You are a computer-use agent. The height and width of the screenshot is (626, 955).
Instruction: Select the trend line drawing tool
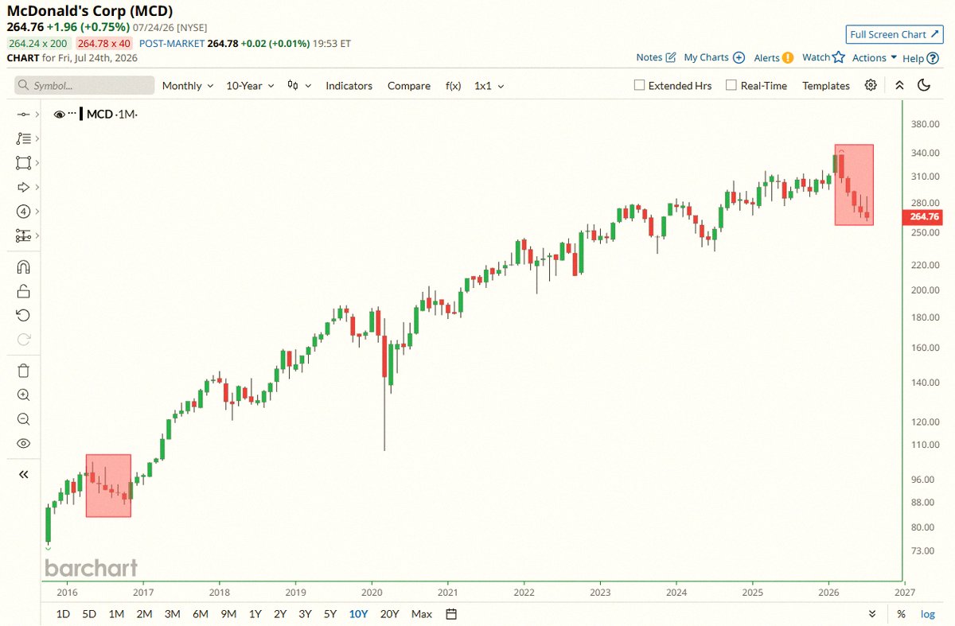23,115
